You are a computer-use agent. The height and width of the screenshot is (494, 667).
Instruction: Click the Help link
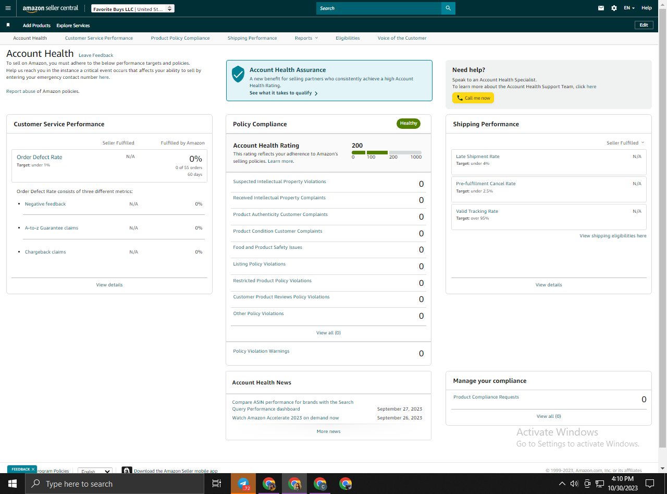[x=647, y=8]
